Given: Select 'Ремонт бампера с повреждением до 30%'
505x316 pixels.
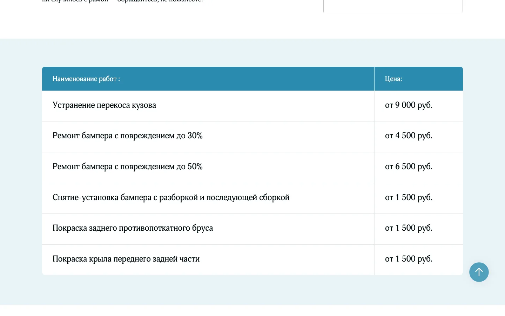Looking at the screenshot, I should click(x=128, y=136).
